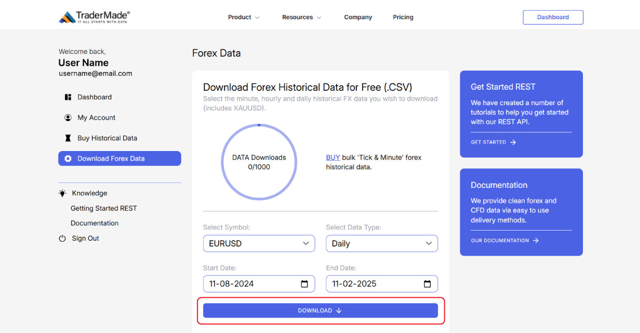Click the Download Forex Historical Data heading
The height and width of the screenshot is (333, 640).
308,87
